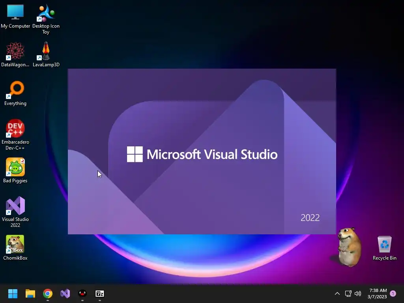Select the LavaLamp3D desktop shortcut
The image size is (404, 303).
pyautogui.click(x=46, y=54)
